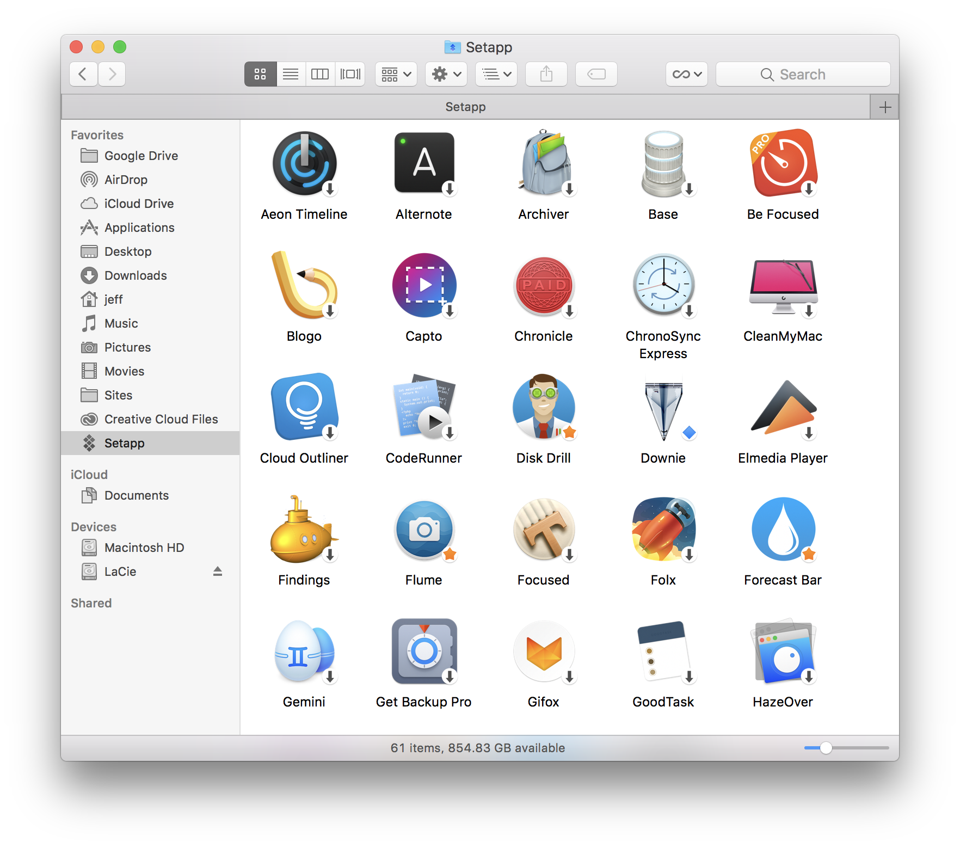960x848 pixels.
Task: Open the Setapp infinity toolbar dropdown
Action: pos(686,74)
